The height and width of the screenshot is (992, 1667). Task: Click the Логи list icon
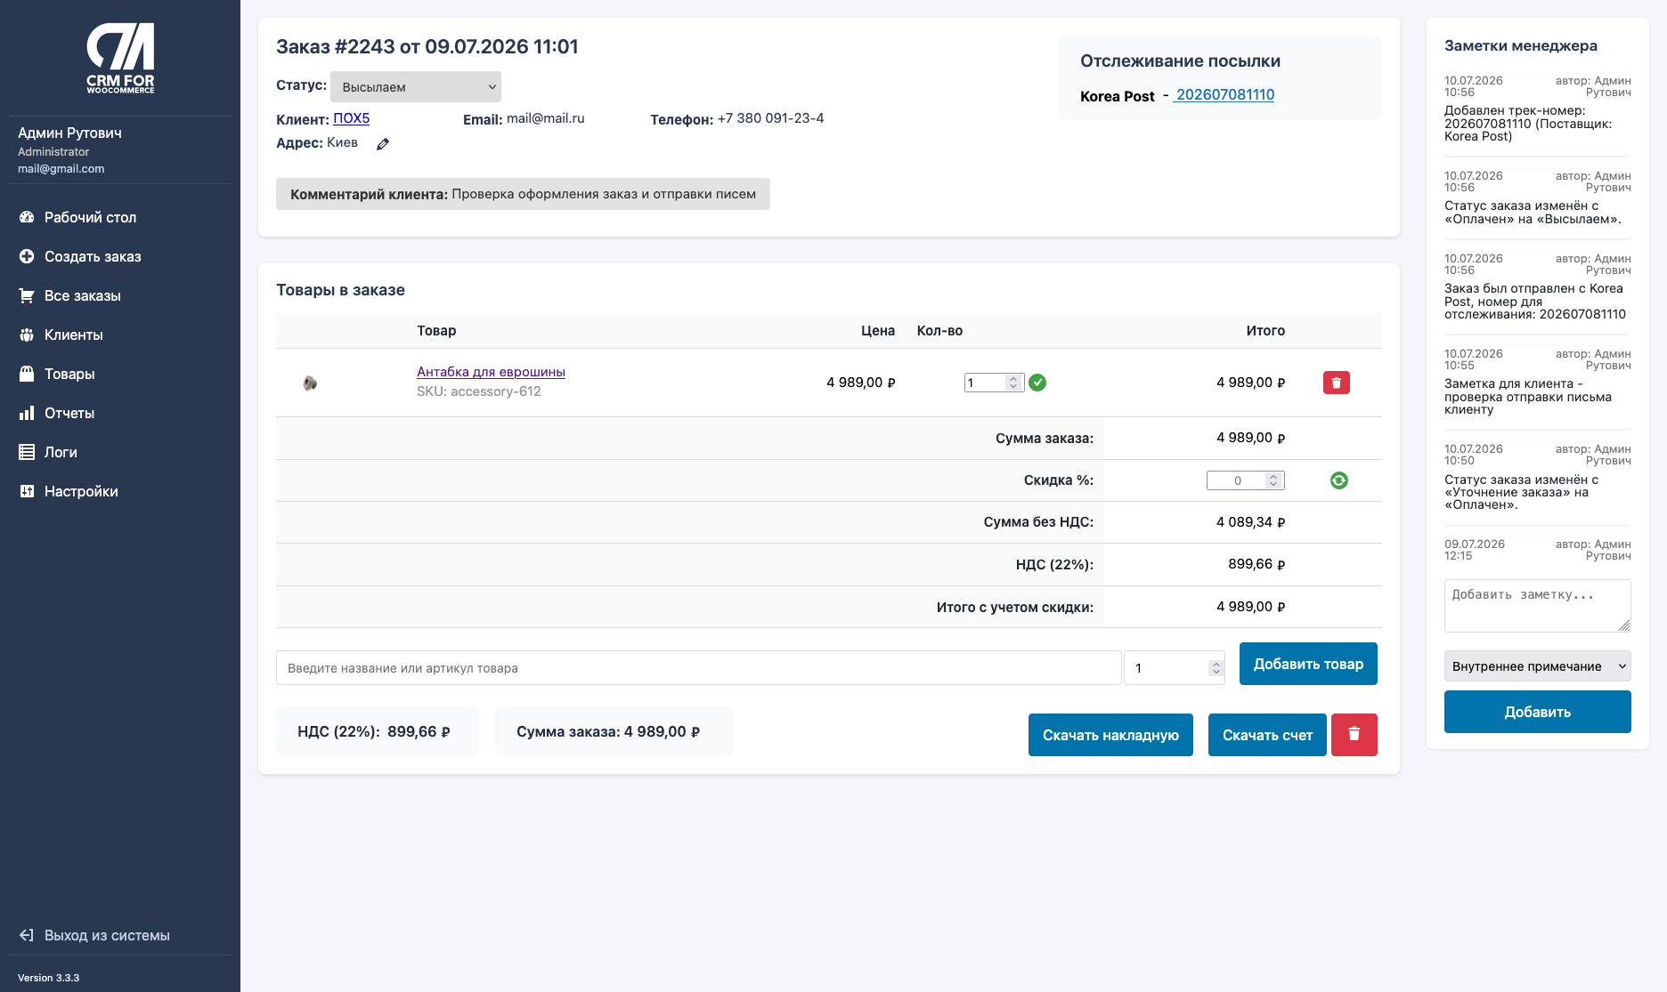pyautogui.click(x=27, y=452)
